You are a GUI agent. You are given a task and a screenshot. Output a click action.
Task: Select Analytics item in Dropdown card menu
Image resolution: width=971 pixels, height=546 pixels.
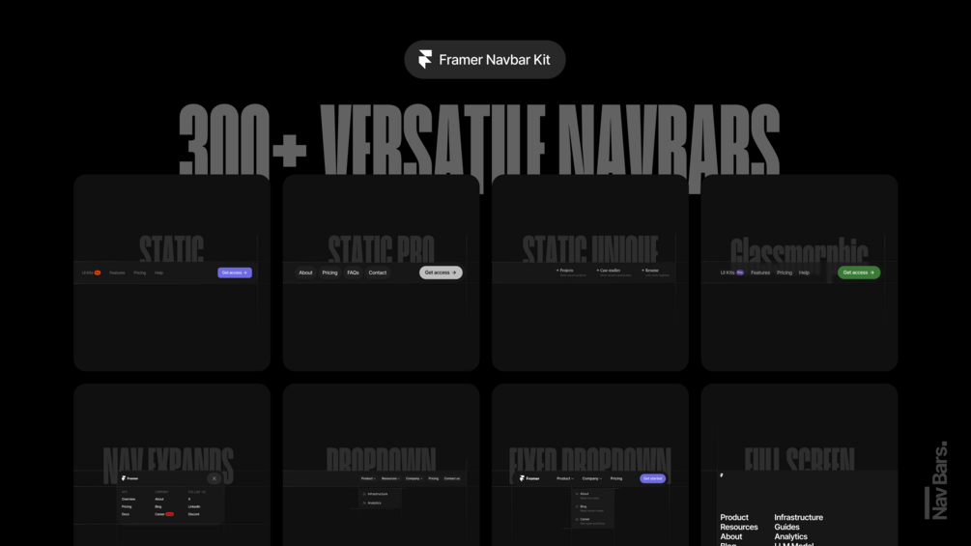[x=372, y=503]
